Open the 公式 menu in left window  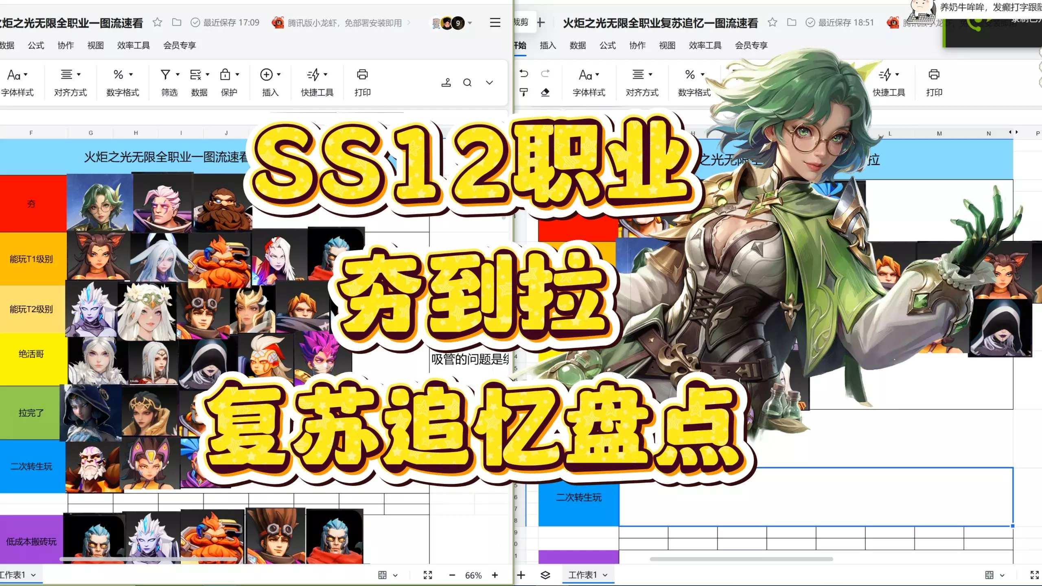[x=36, y=45]
